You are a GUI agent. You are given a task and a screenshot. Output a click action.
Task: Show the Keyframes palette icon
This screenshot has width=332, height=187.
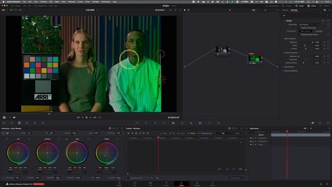[312, 123]
